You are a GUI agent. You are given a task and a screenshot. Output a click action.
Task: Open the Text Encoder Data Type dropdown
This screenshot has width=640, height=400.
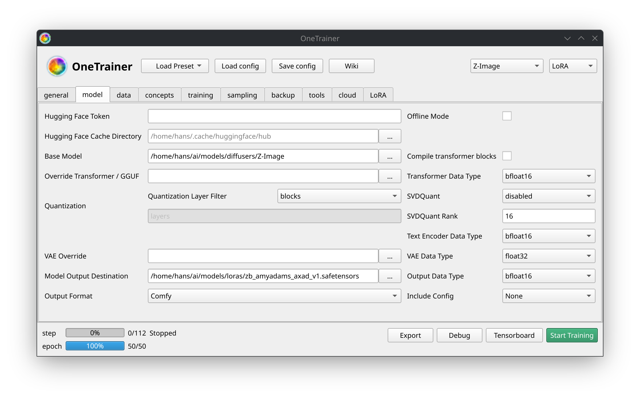pyautogui.click(x=549, y=236)
